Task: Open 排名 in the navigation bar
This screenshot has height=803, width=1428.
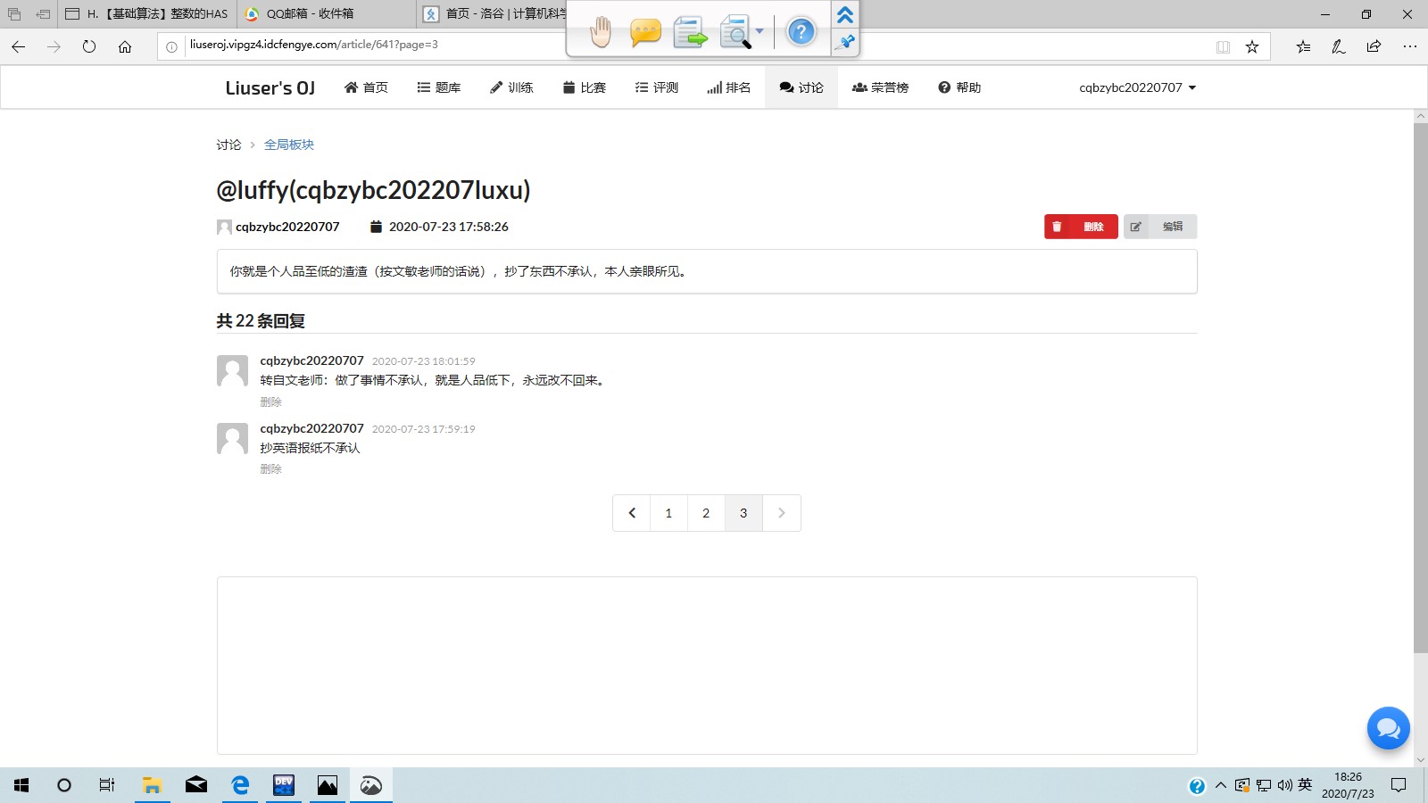Action: [x=728, y=87]
